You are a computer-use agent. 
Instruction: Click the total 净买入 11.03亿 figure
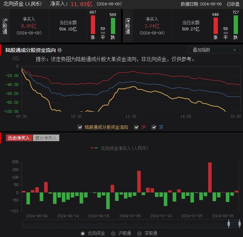coord(82,4)
